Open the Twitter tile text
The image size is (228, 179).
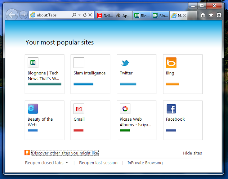pyautogui.click(x=126, y=73)
